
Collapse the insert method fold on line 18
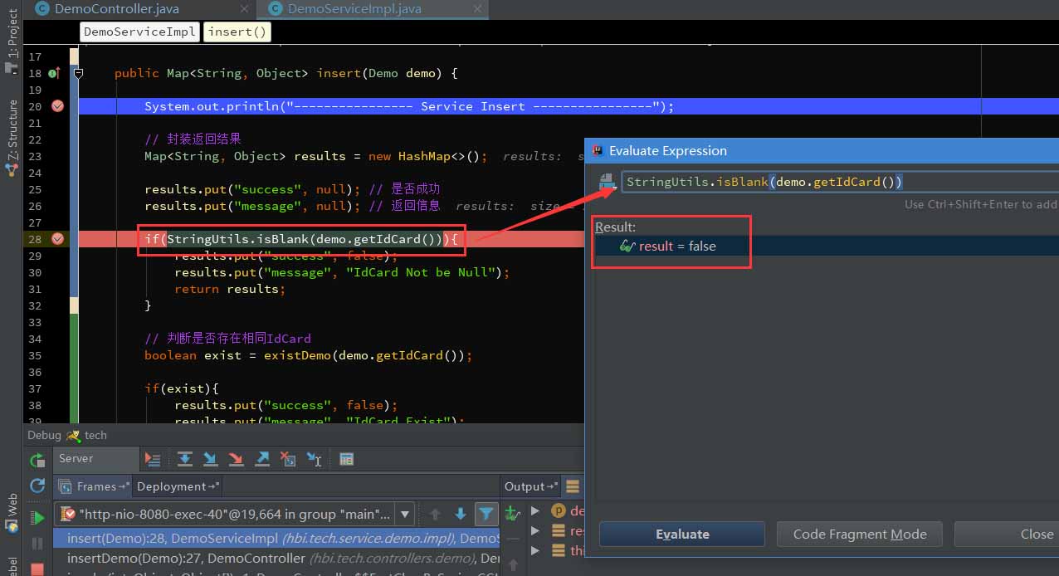tap(77, 73)
